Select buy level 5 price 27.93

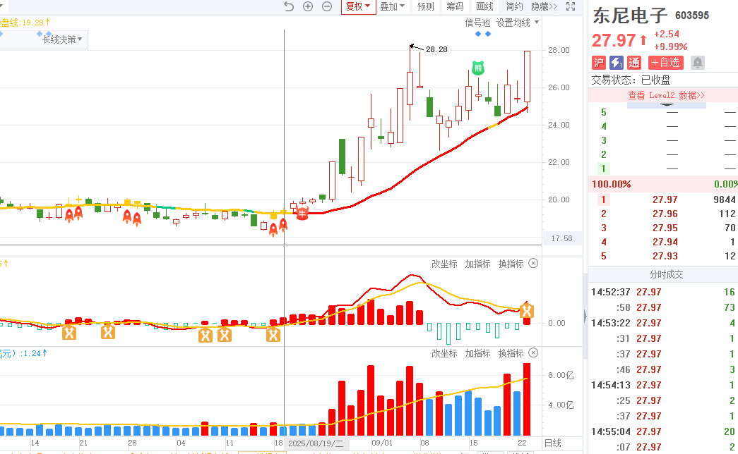[x=665, y=256]
